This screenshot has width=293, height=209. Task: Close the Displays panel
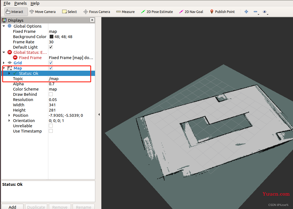[92, 20]
